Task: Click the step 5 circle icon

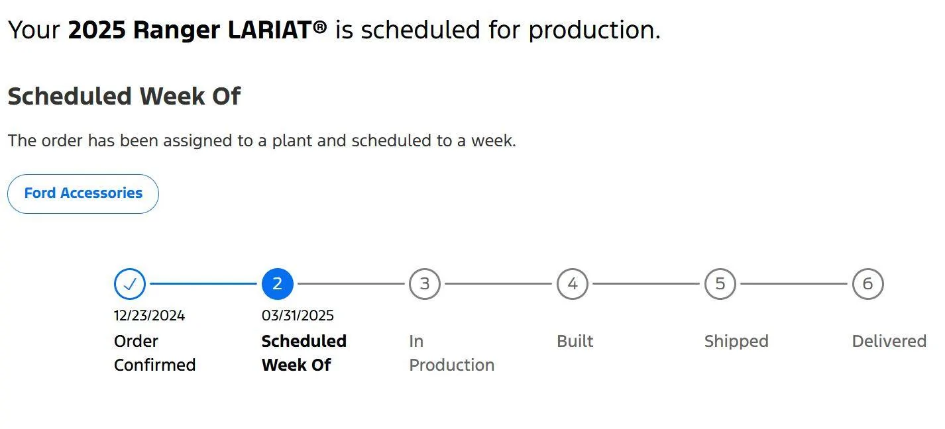Action: coord(720,284)
